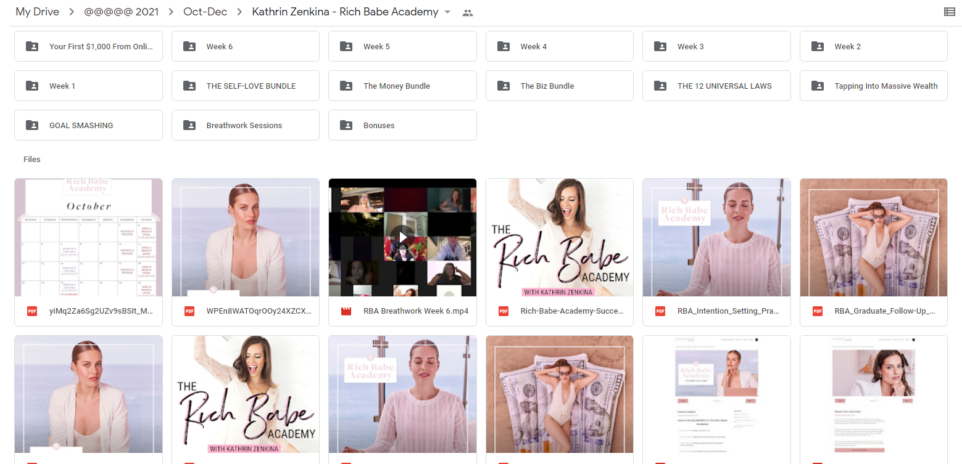Click shared folder icon of Week 2
Screen dimensions: 962x464
(x=818, y=46)
